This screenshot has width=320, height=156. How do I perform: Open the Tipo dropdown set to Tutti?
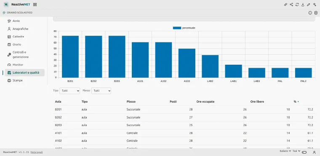[69, 91]
